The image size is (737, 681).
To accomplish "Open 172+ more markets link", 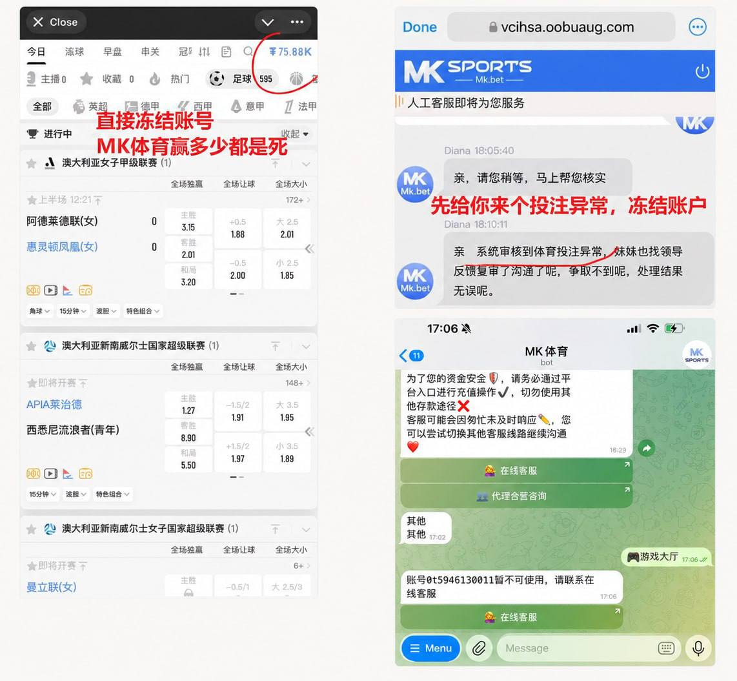I will (x=298, y=200).
